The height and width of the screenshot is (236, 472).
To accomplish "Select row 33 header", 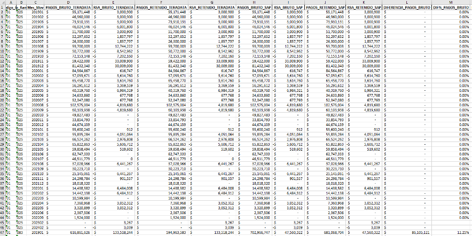I will point(3,164).
